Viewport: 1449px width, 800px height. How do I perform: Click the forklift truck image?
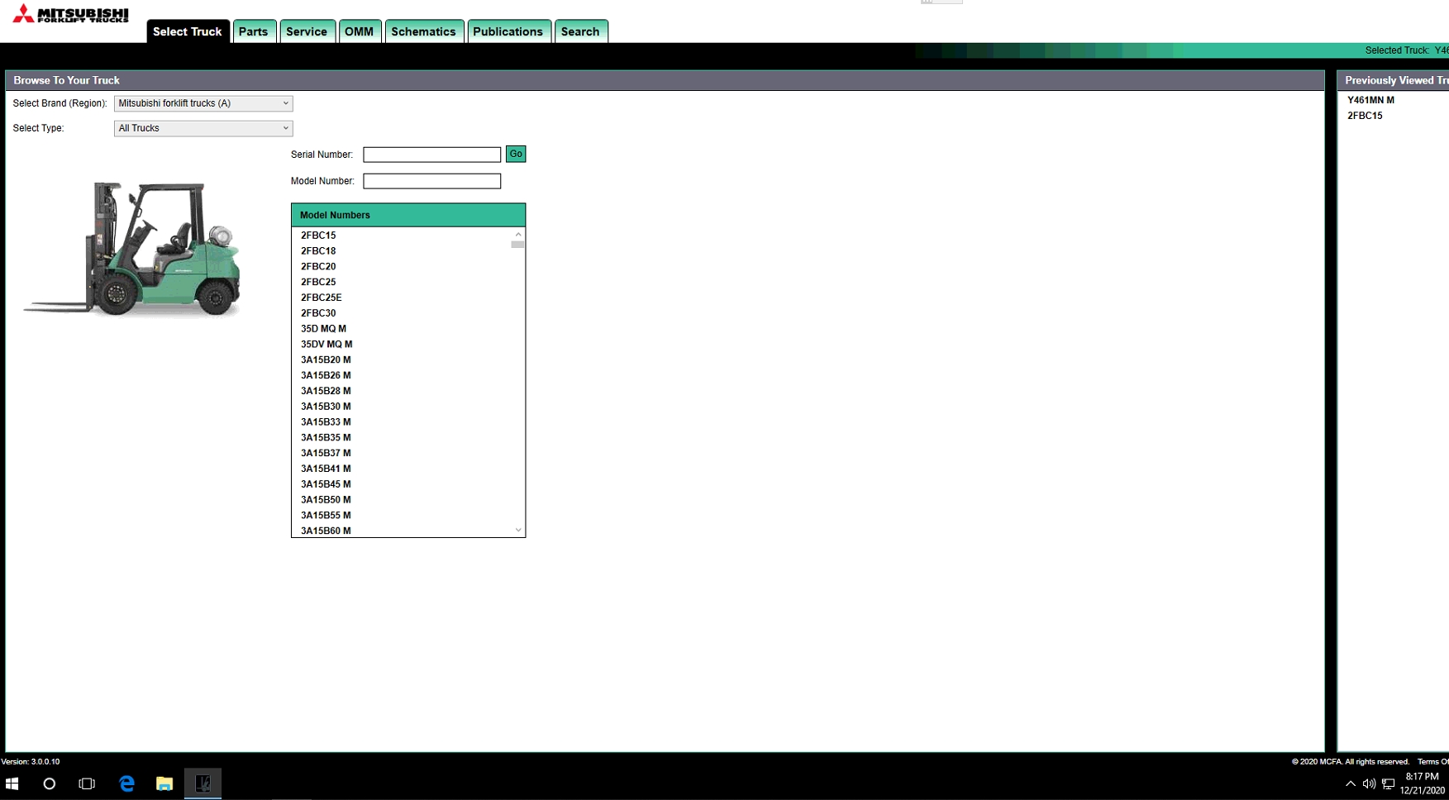point(133,249)
